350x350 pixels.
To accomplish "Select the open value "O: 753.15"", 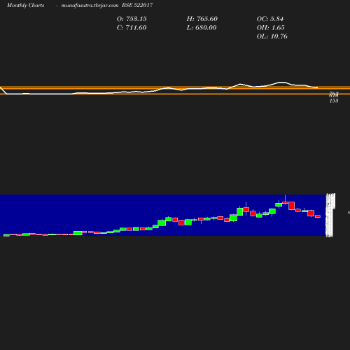I will pos(132,19).
